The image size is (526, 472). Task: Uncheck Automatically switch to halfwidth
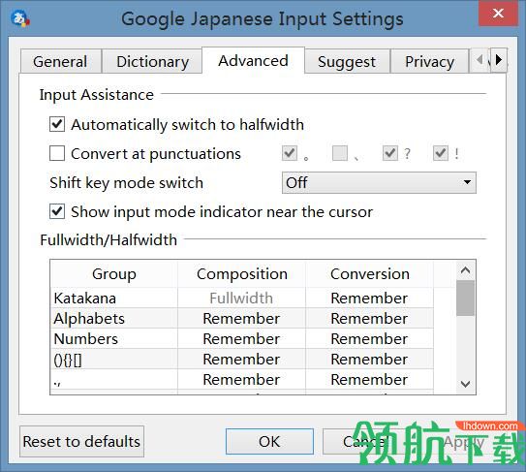pos(57,125)
